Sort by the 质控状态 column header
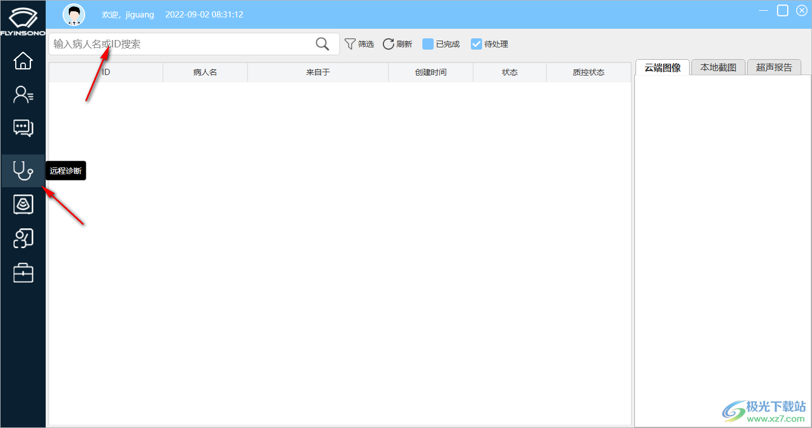The image size is (812, 428). (589, 72)
